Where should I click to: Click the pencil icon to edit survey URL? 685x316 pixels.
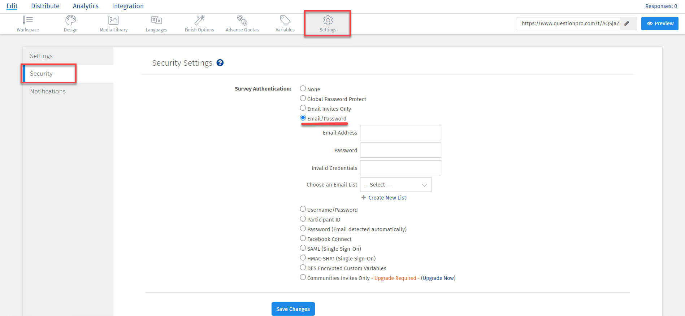point(627,23)
